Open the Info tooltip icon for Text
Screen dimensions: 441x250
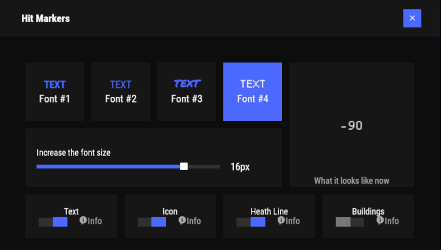(x=83, y=220)
